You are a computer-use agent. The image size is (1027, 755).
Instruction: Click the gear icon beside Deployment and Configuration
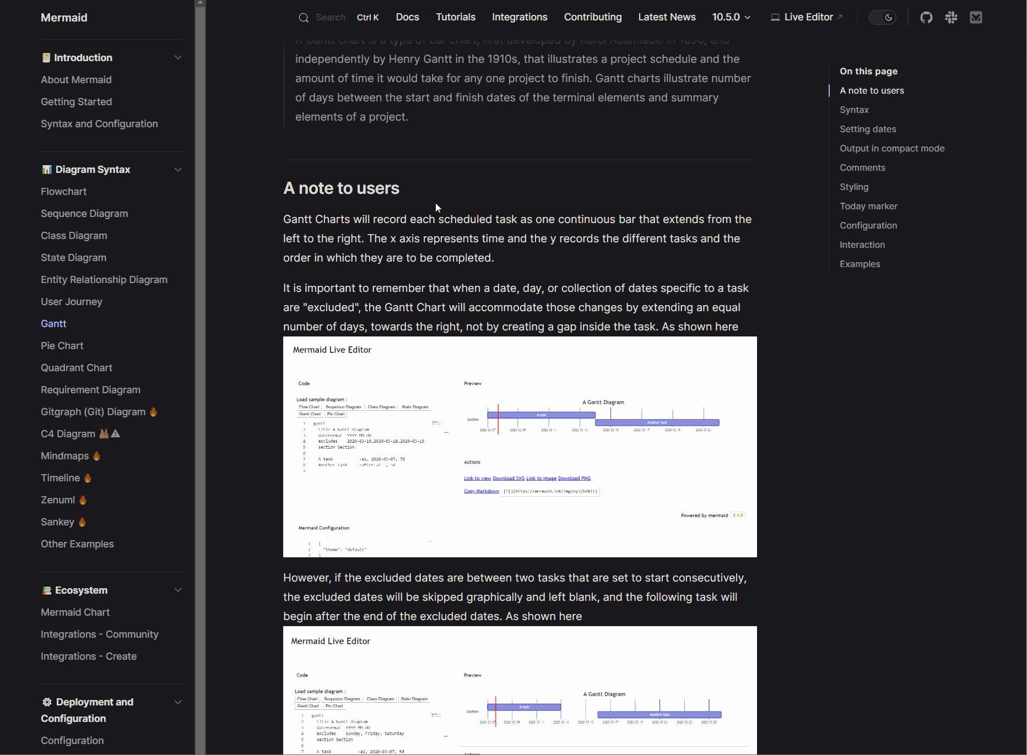[x=46, y=702]
